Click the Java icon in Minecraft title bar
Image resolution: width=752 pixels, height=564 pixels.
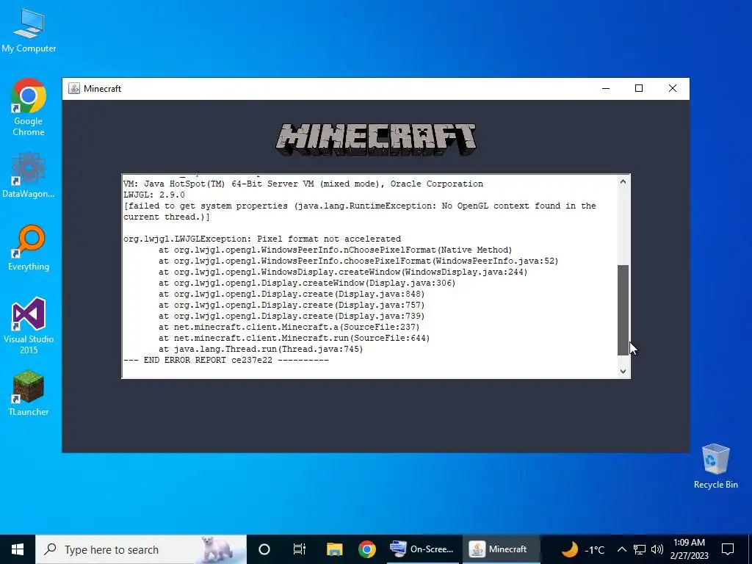tap(74, 88)
